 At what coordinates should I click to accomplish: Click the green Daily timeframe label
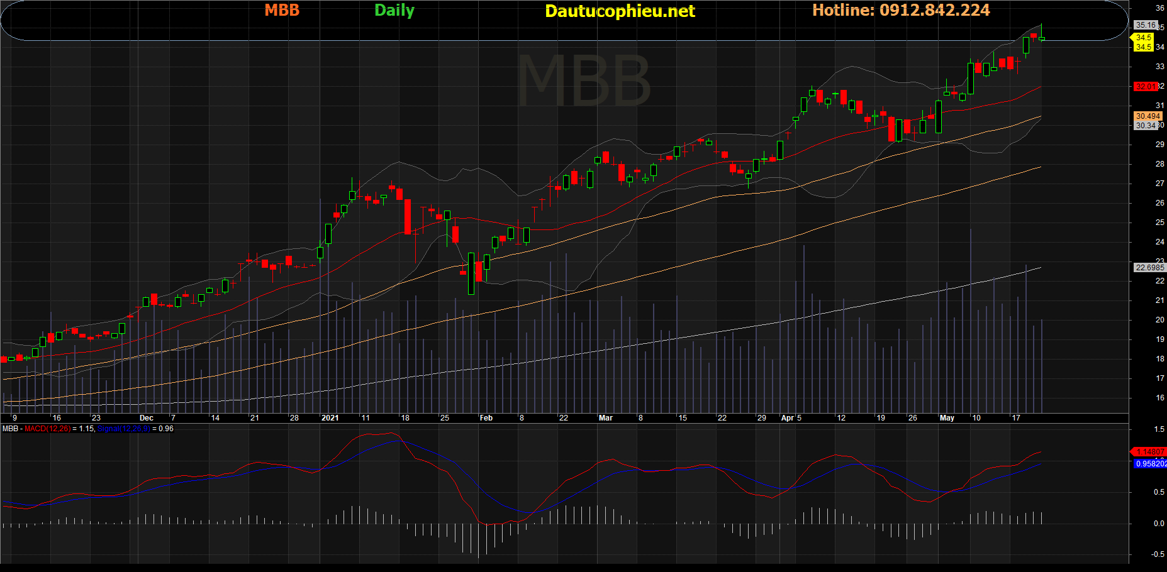[394, 11]
